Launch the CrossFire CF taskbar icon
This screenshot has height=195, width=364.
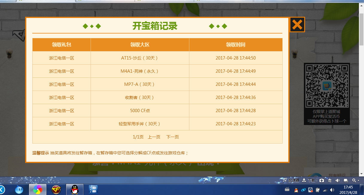tap(56, 190)
